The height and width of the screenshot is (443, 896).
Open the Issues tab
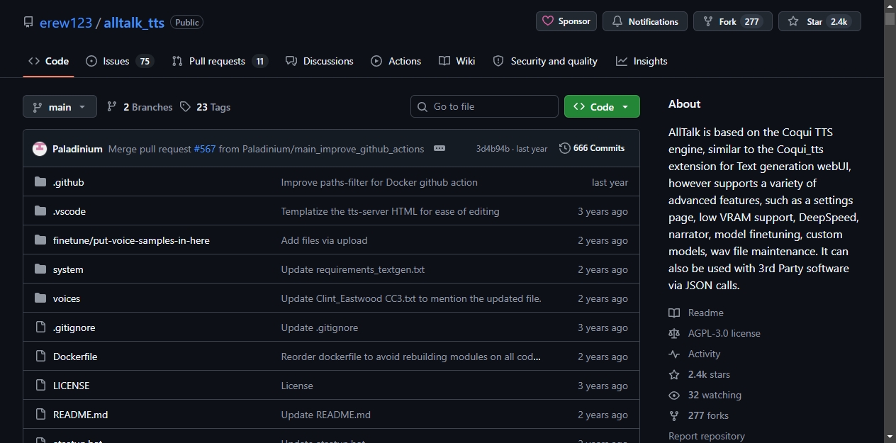pyautogui.click(x=119, y=61)
